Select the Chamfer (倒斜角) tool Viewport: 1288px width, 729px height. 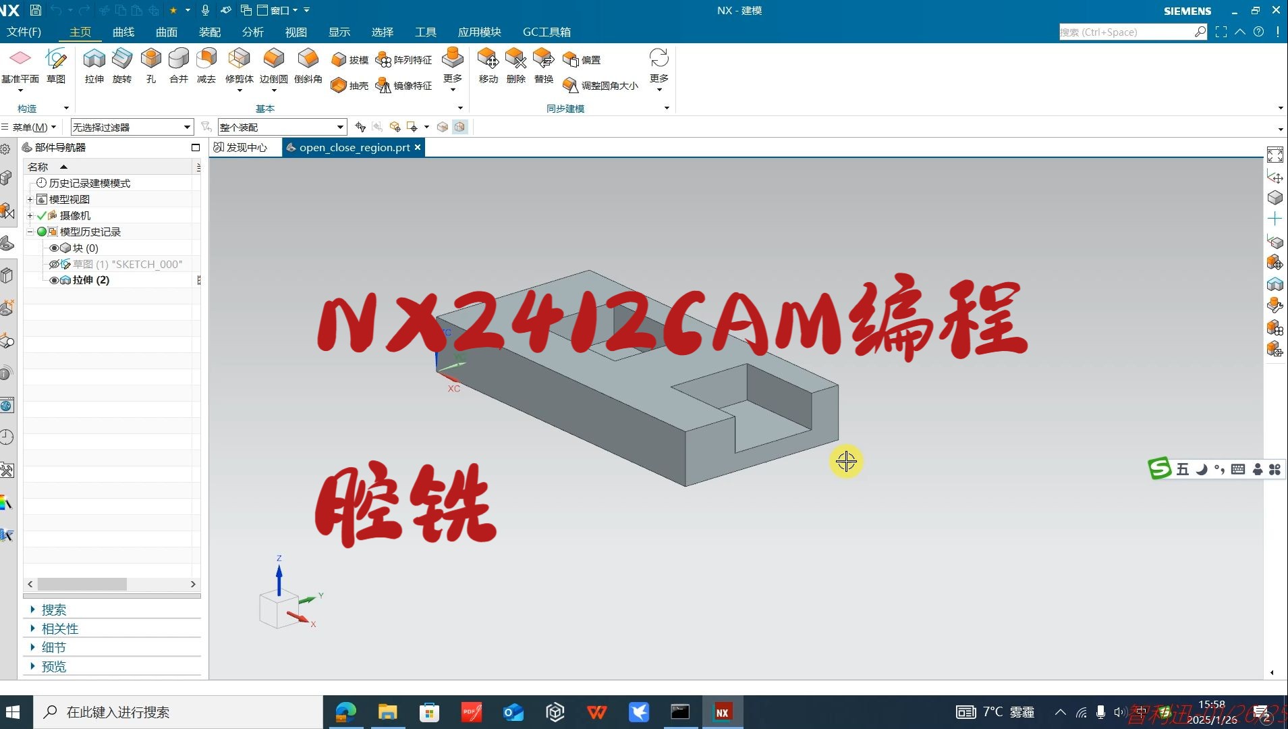[308, 66]
